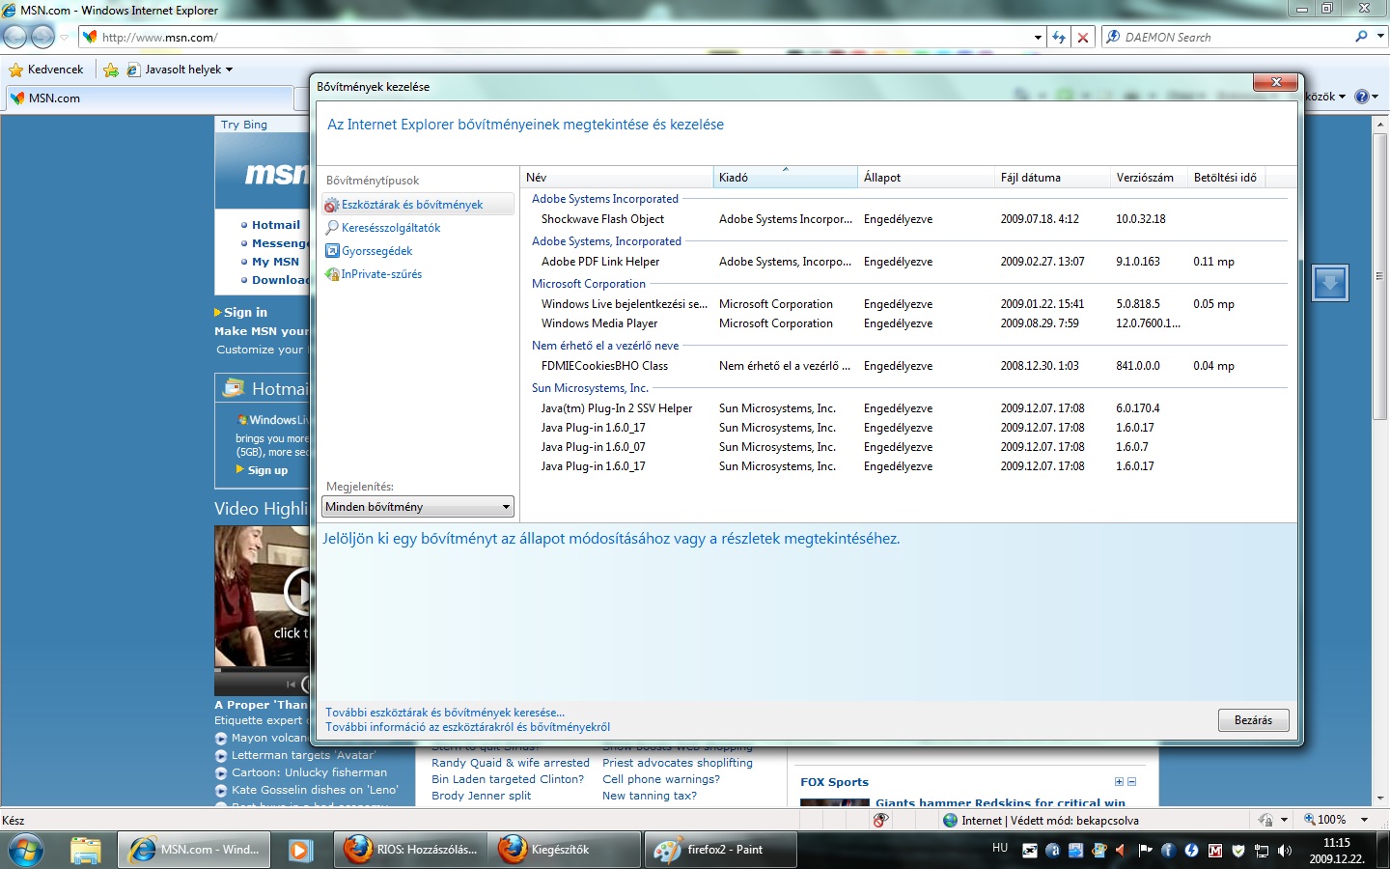Click the Kedvencek star icon
Screen dimensions: 1390x869
click(x=16, y=70)
